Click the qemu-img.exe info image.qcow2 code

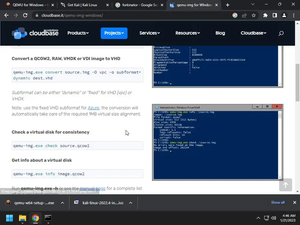pos(77,174)
